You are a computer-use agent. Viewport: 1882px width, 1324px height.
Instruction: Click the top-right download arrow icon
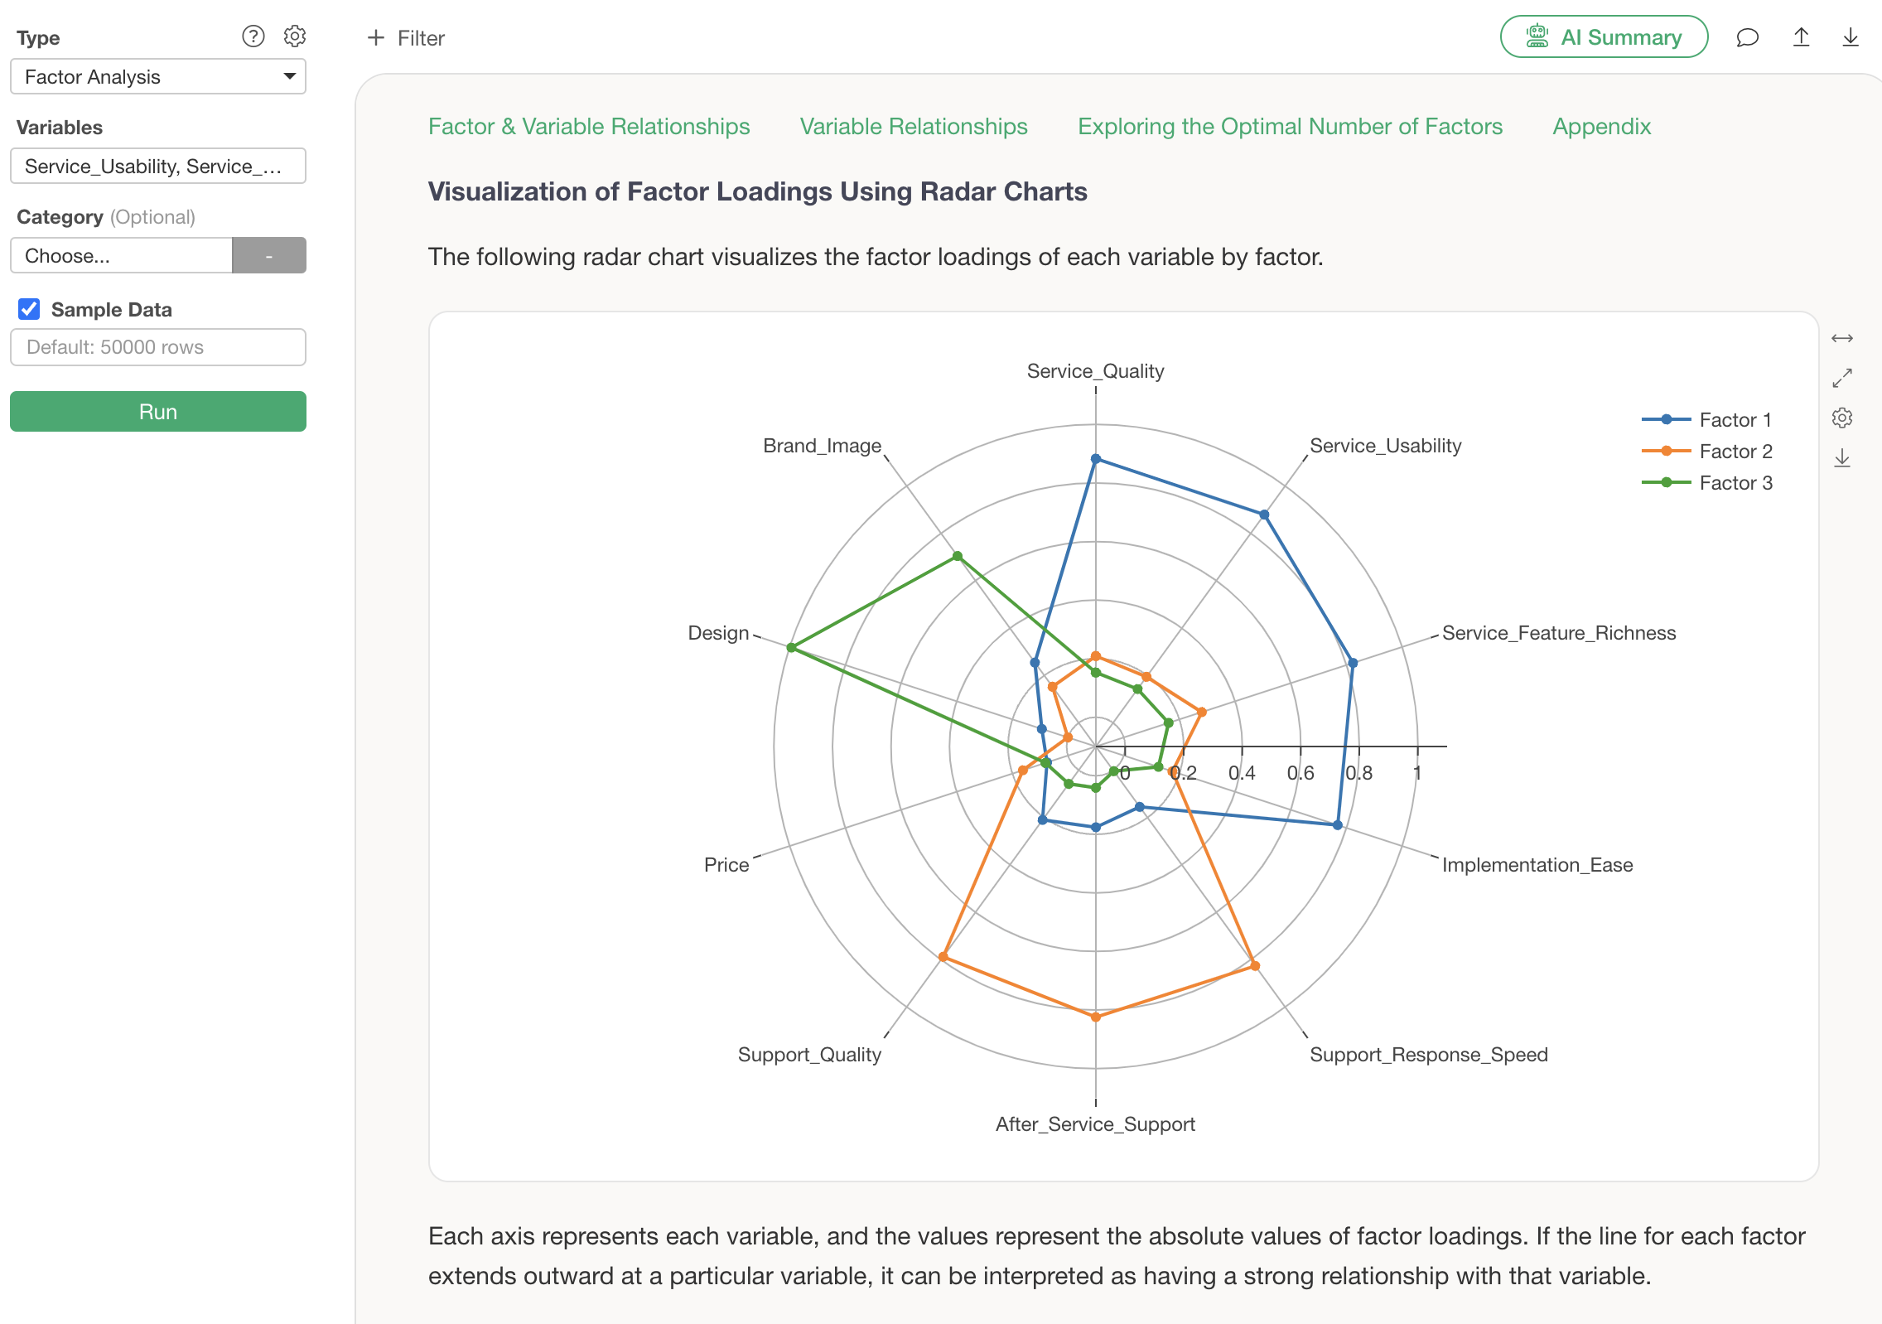[x=1851, y=37]
